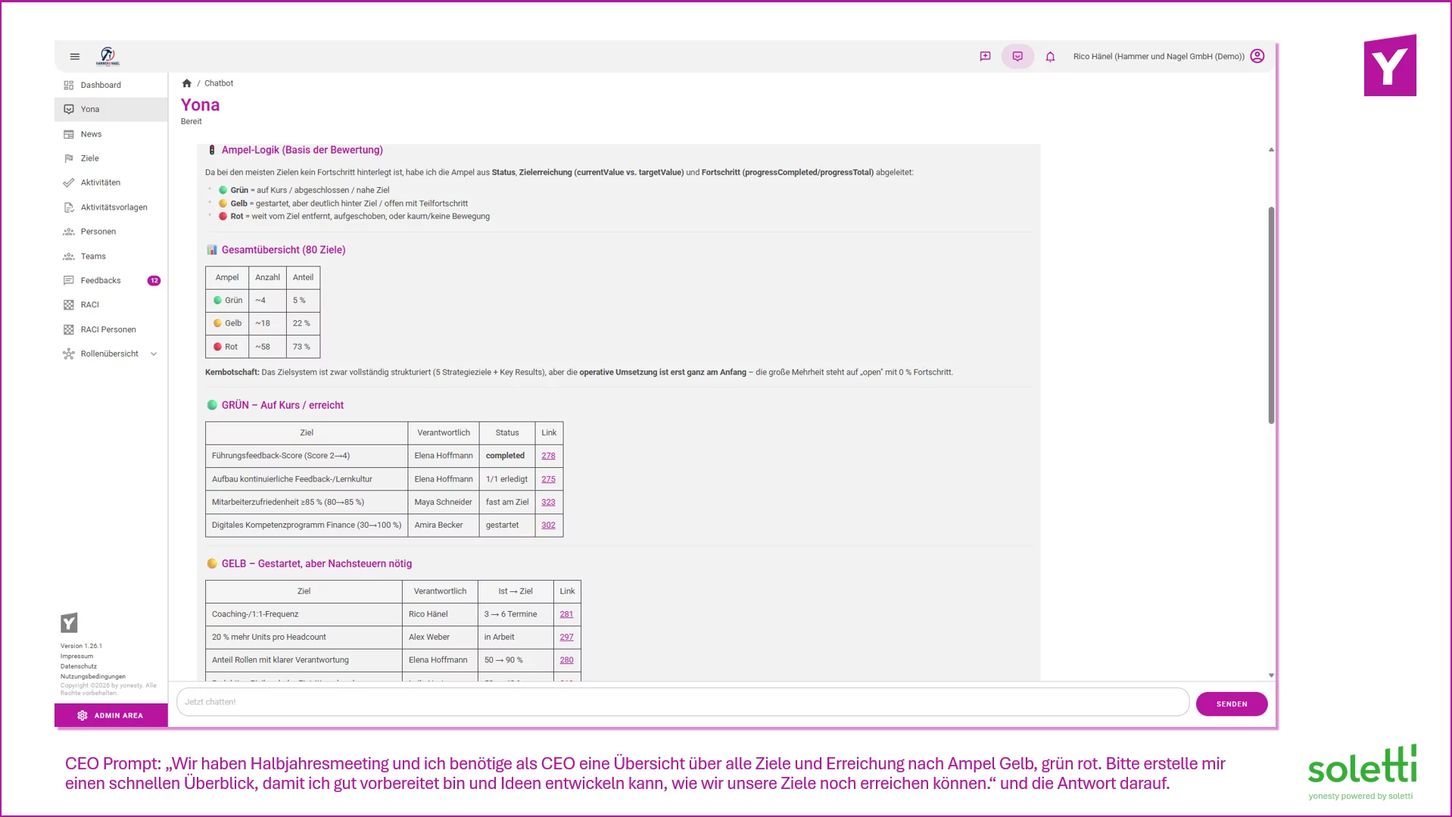Click the 'Coaching-/1:1-Frequenz' cell

(x=304, y=614)
